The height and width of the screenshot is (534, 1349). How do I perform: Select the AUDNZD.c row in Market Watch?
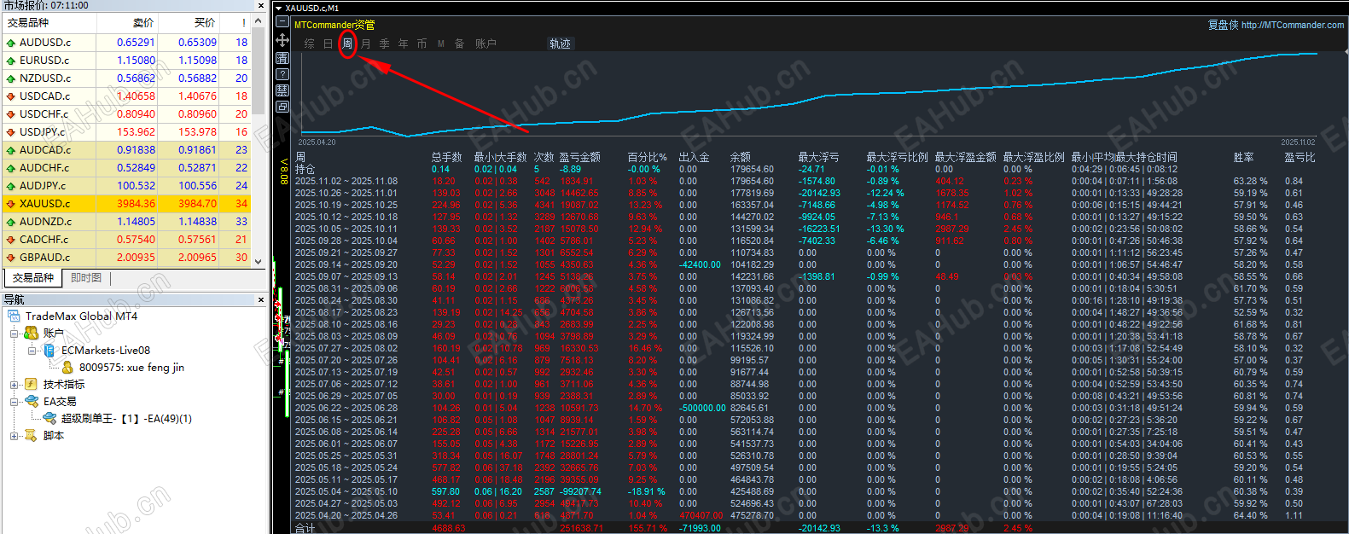(x=127, y=222)
